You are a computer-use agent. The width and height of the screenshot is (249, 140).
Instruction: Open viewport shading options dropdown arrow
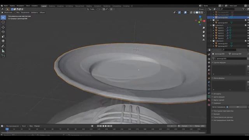[x=204, y=12]
